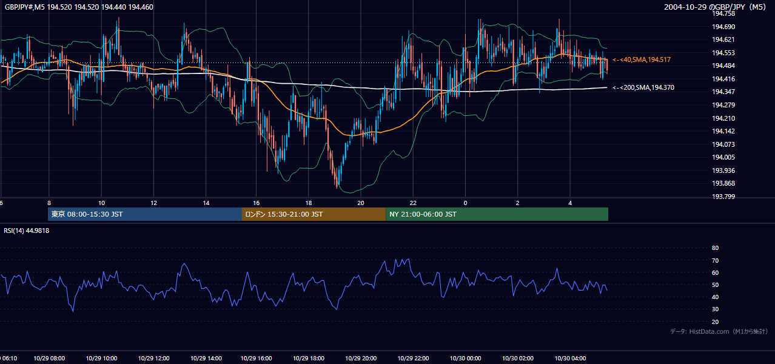Click price axis label 194.142
This screenshot has width=775, height=364.
click(723, 131)
